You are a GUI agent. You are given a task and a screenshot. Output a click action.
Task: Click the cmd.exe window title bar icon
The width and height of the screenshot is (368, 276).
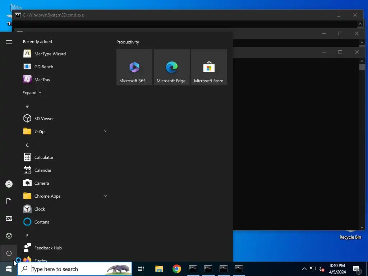coord(18,15)
